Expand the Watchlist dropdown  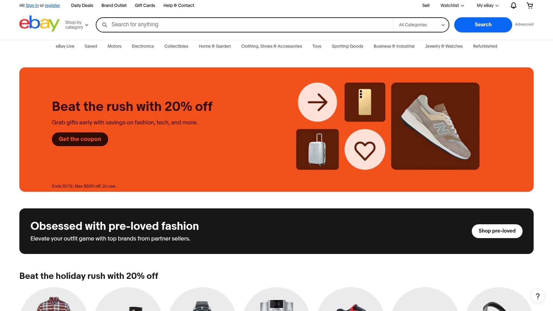click(452, 6)
